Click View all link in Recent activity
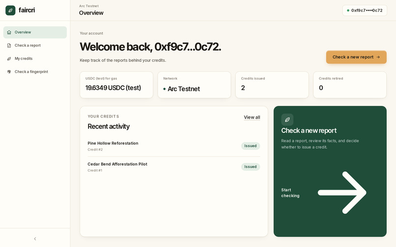396x247 pixels. [252, 117]
